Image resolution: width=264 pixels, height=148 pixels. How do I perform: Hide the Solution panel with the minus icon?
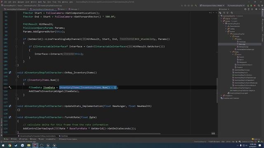point(259,9)
